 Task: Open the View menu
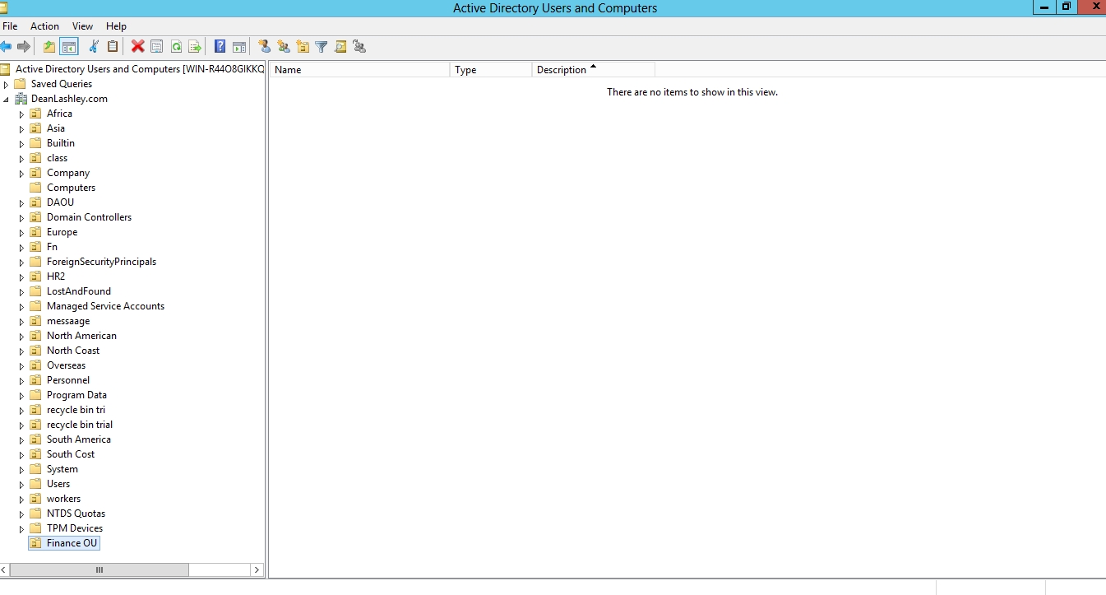[82, 26]
